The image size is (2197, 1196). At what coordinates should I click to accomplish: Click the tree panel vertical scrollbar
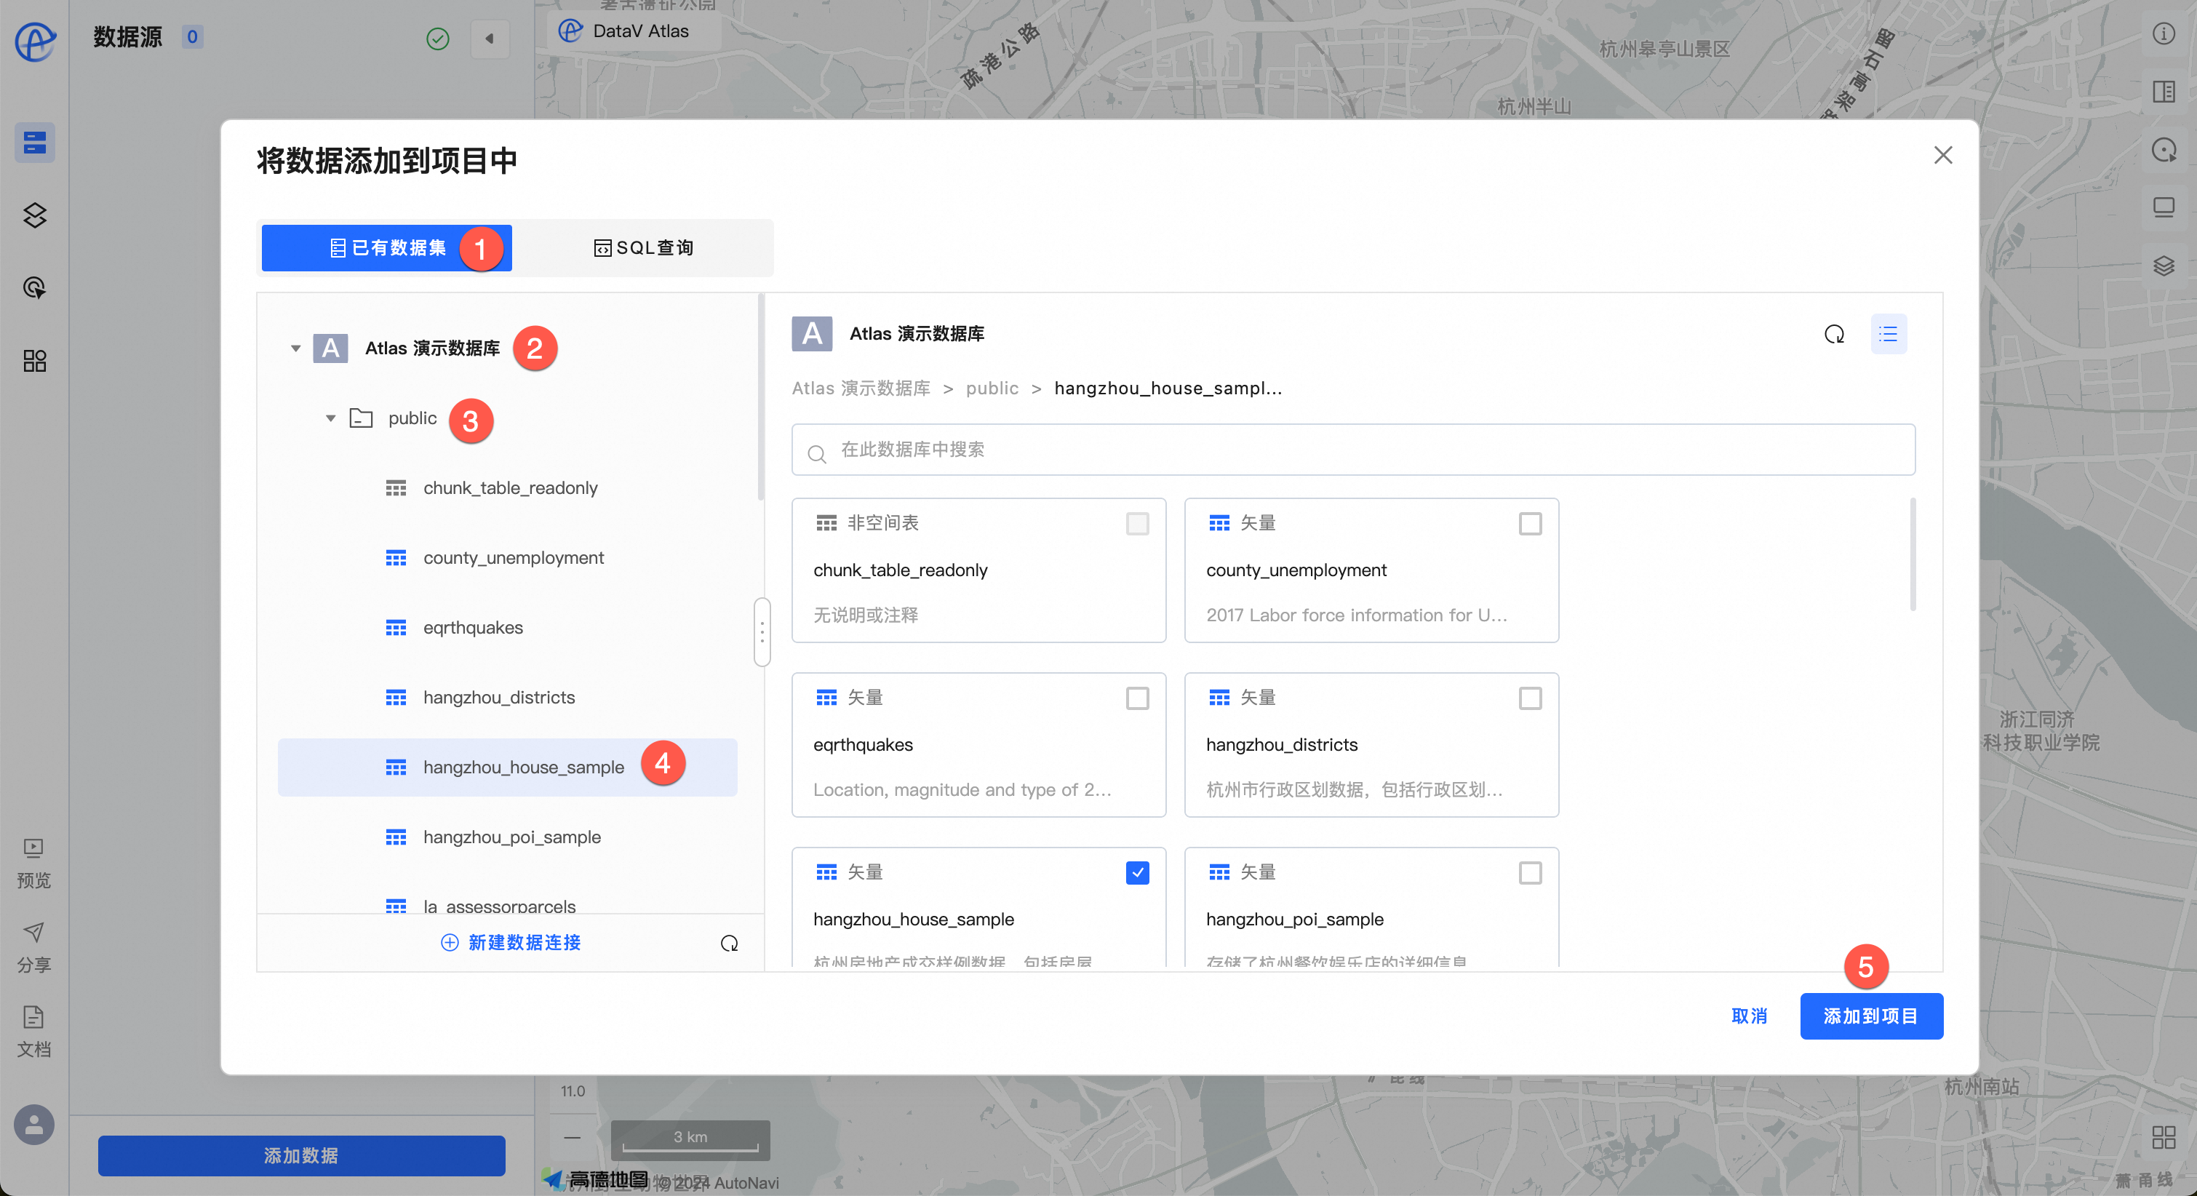[x=760, y=397]
